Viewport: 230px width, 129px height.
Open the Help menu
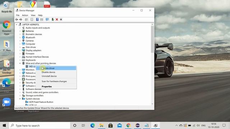[x=40, y=15]
